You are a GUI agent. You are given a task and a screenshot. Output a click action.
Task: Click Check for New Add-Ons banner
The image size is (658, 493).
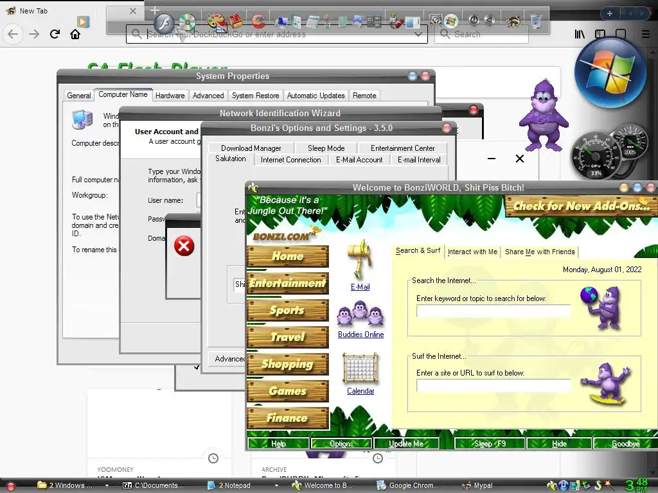tap(581, 206)
